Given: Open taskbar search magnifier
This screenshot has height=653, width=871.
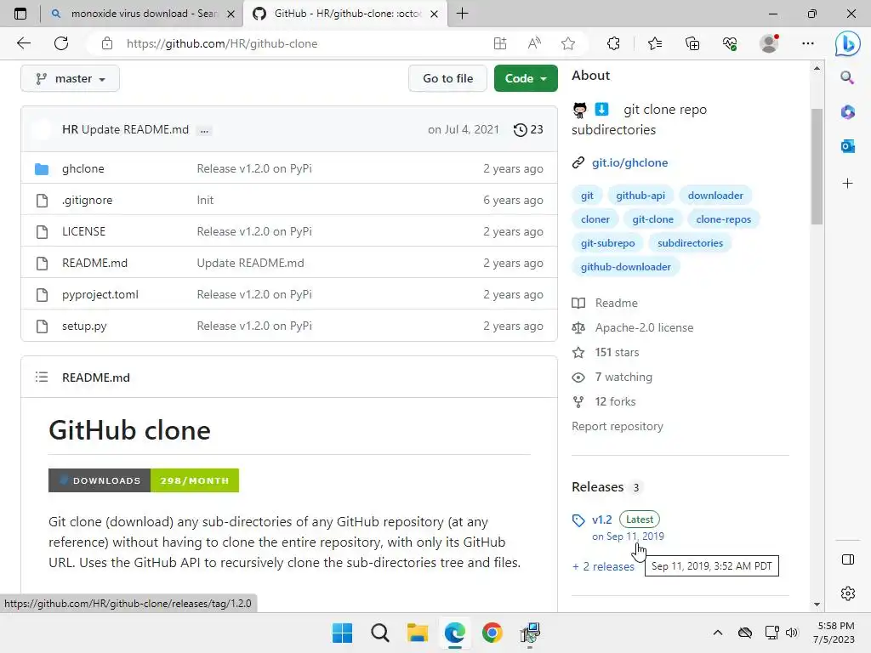Looking at the screenshot, I should click(x=380, y=633).
